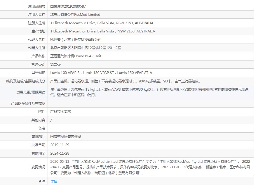
Task: Select the change history text starting 2020-05-13
Action: tap(150, 167)
